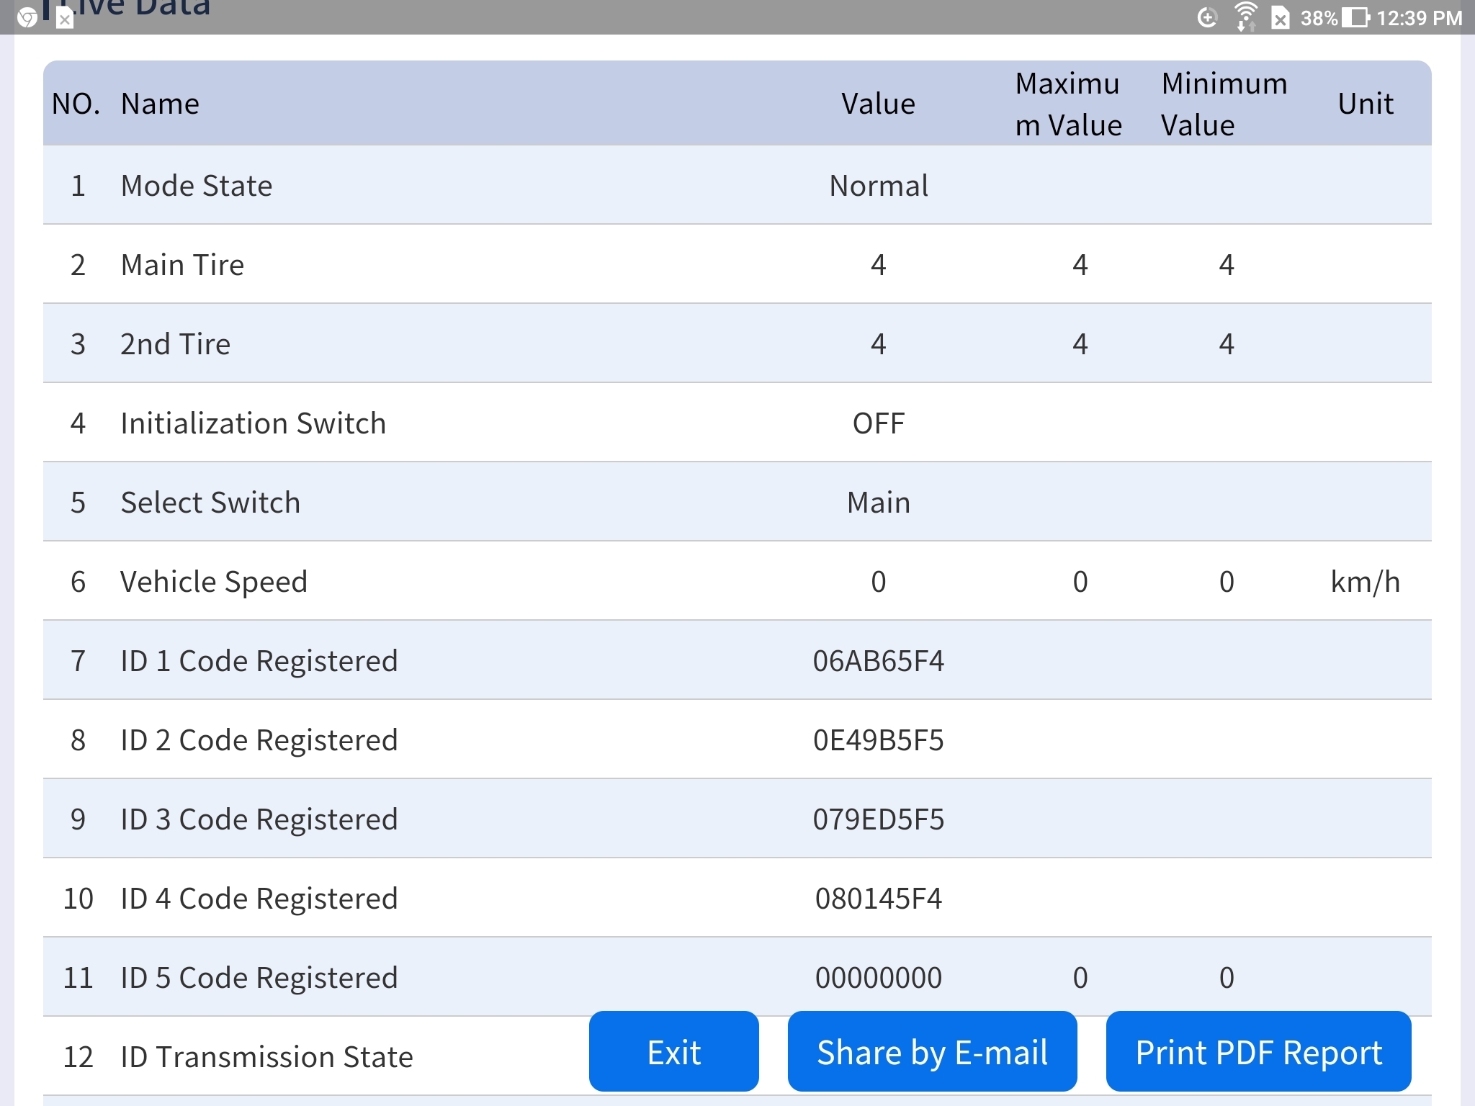Tap the data saver circle icon
The width and height of the screenshot is (1475, 1106).
click(x=1207, y=17)
